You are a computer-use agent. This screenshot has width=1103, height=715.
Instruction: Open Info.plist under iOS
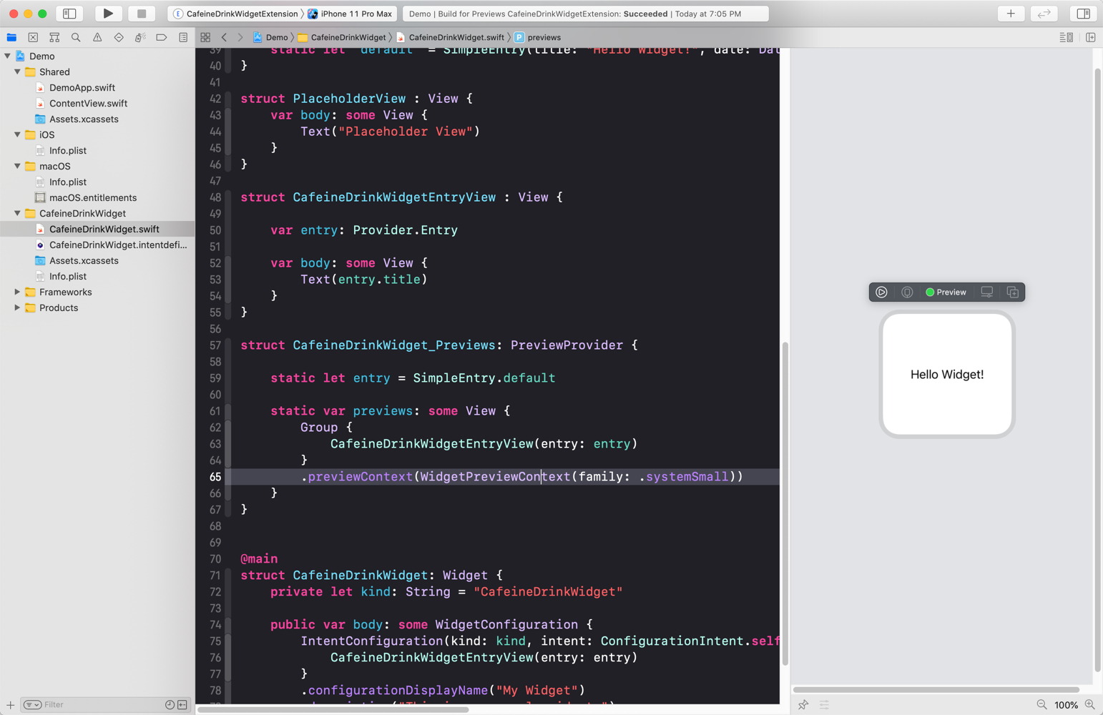coord(67,150)
